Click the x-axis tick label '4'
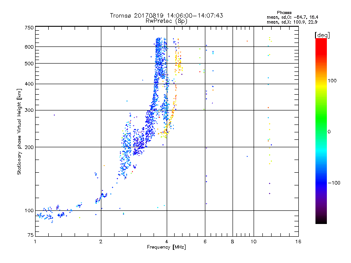Image resolution: width=351 pixels, height=263 pixels. click(167, 242)
